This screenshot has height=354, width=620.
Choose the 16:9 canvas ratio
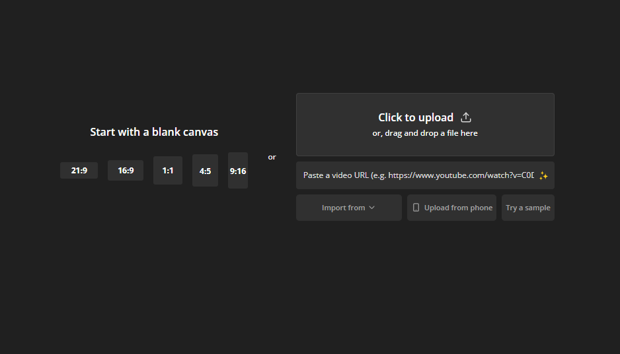point(126,171)
